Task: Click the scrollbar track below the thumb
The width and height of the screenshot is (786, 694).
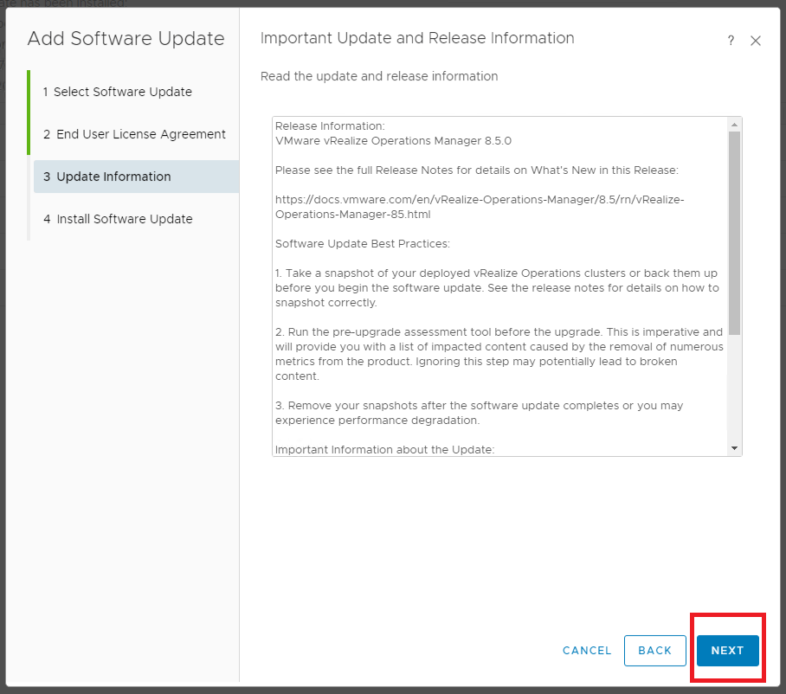Action: 734,389
